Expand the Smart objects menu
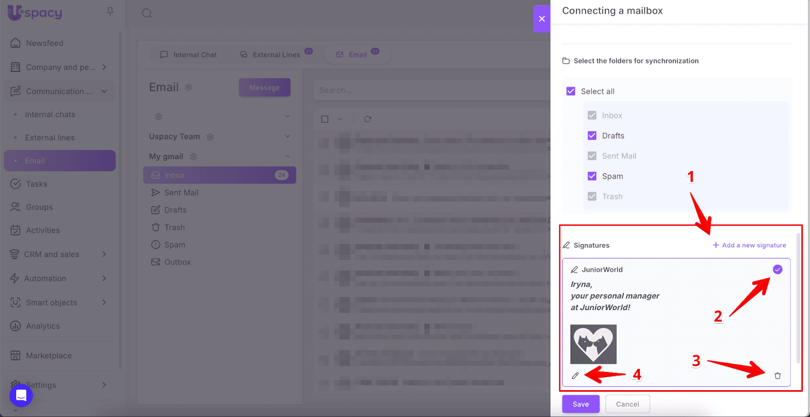The width and height of the screenshot is (810, 417). coord(104,302)
